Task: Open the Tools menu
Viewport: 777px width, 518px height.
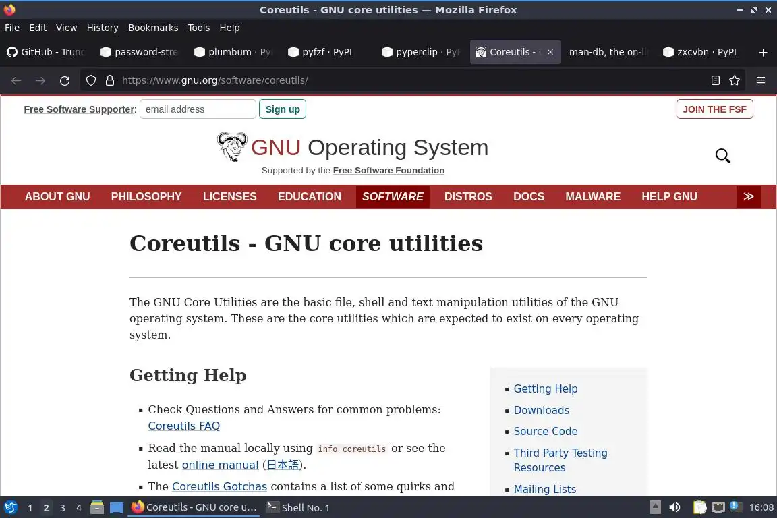Action: coord(199,28)
